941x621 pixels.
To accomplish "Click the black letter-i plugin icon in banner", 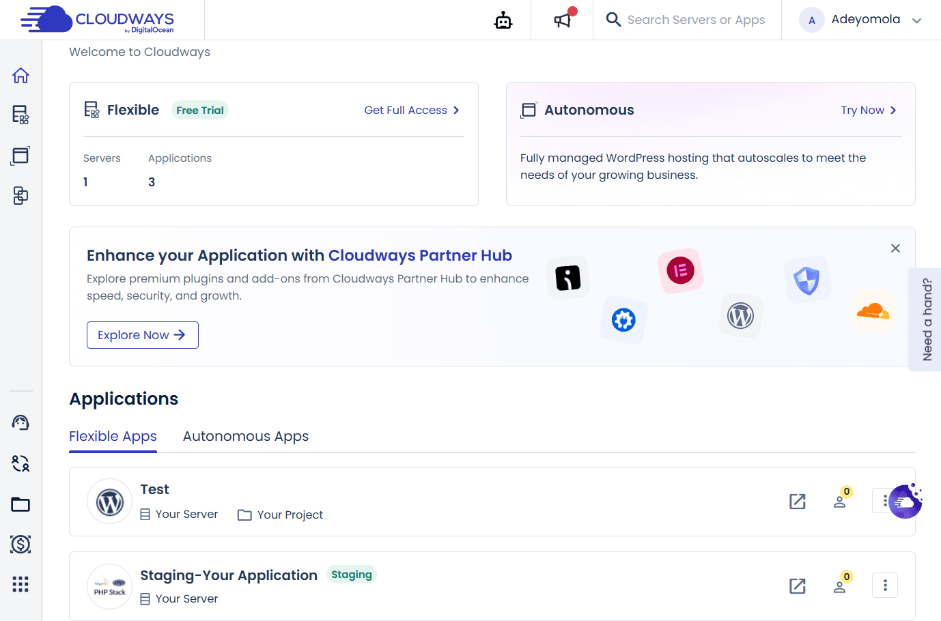I will coord(568,278).
